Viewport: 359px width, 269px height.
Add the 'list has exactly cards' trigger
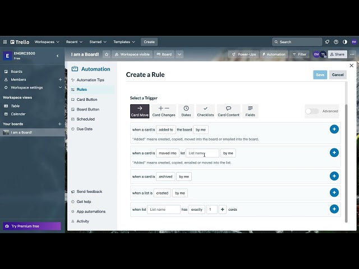[x=334, y=209]
